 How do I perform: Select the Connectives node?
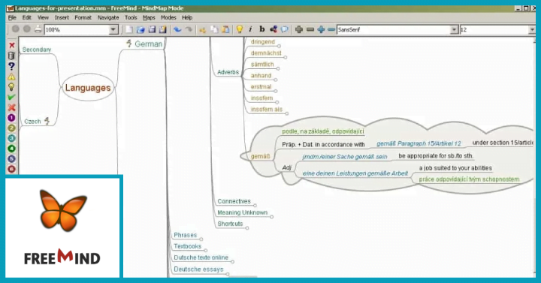[x=234, y=201]
